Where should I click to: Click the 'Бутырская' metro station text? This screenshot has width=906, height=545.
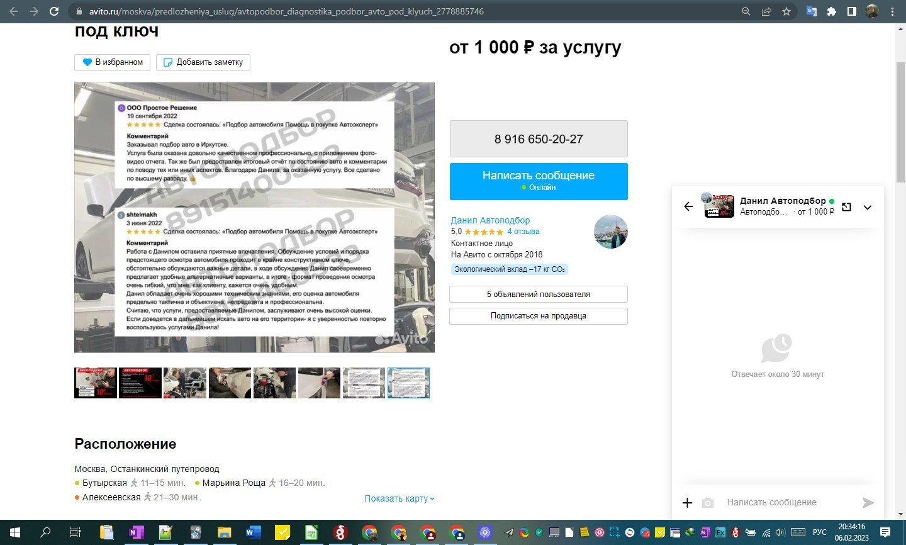point(104,483)
